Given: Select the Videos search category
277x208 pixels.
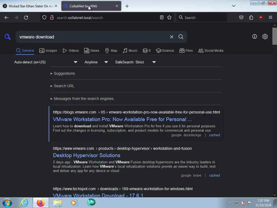Looking at the screenshot, I should [71, 51].
